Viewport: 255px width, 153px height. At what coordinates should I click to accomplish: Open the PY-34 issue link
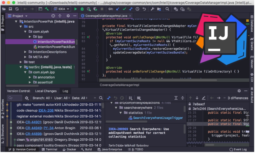click(49, 128)
